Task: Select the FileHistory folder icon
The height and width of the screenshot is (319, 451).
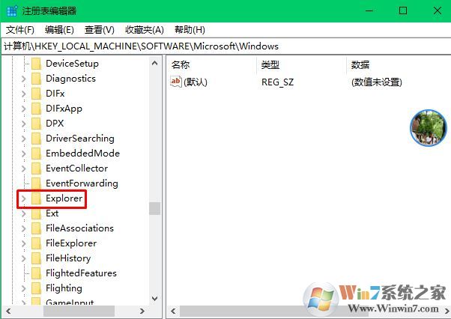Action: (36, 258)
